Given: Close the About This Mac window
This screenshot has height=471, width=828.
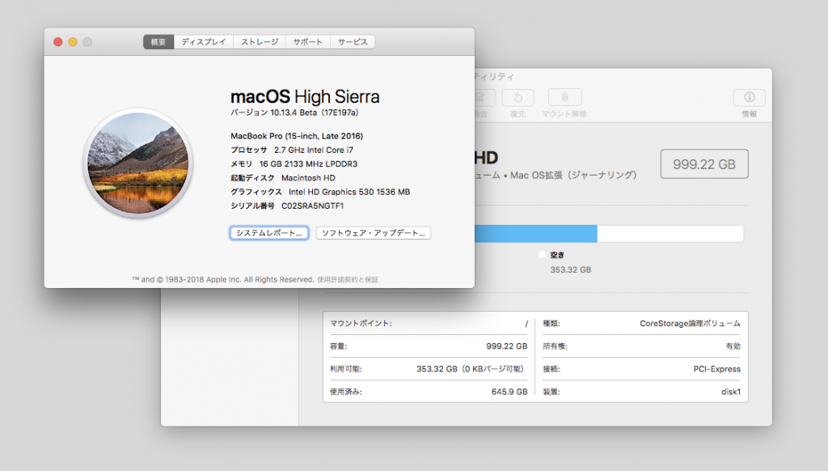Looking at the screenshot, I should pyautogui.click(x=58, y=42).
